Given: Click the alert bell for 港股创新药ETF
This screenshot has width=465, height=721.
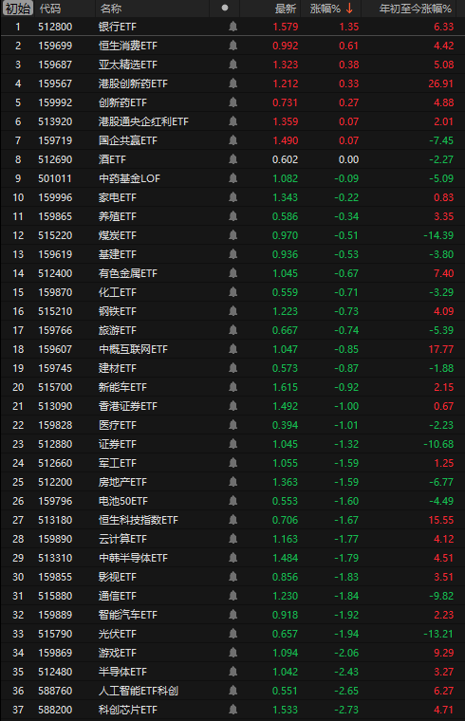Looking at the screenshot, I should pyautogui.click(x=233, y=83).
